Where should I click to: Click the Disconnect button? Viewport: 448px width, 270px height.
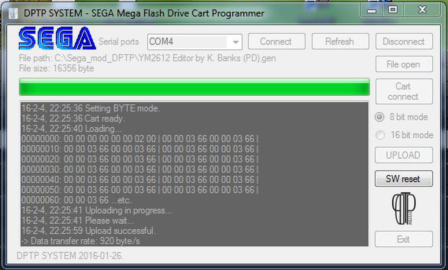pos(404,42)
